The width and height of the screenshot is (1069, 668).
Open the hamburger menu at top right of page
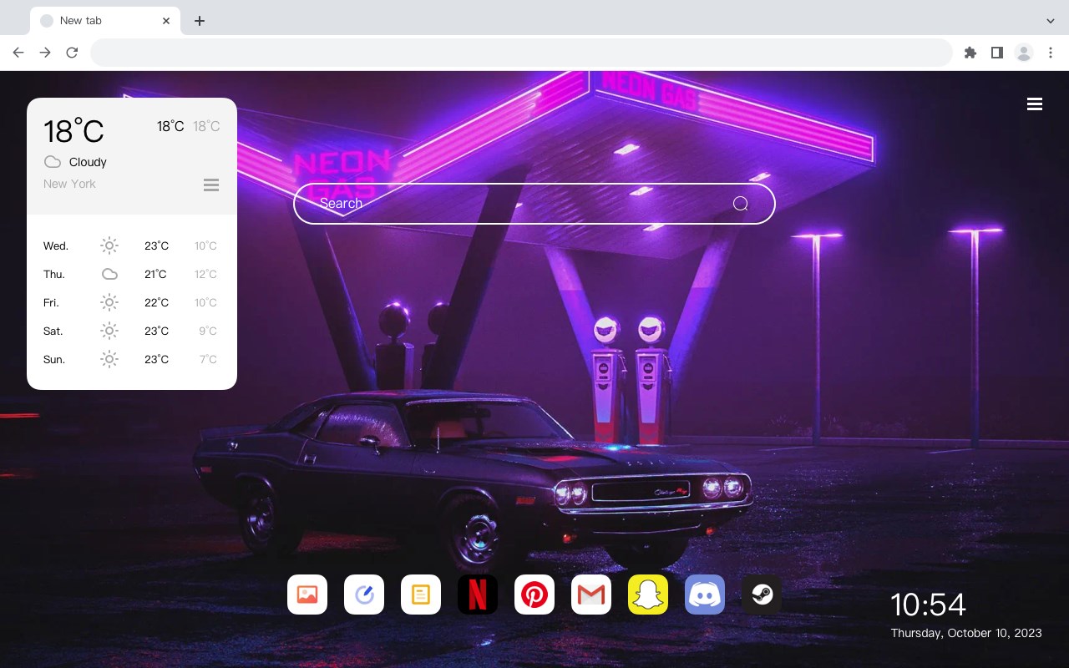(x=1035, y=104)
